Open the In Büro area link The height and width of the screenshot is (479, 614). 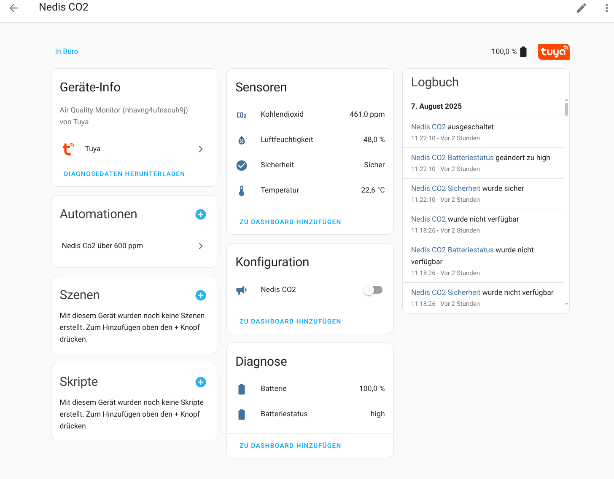67,51
